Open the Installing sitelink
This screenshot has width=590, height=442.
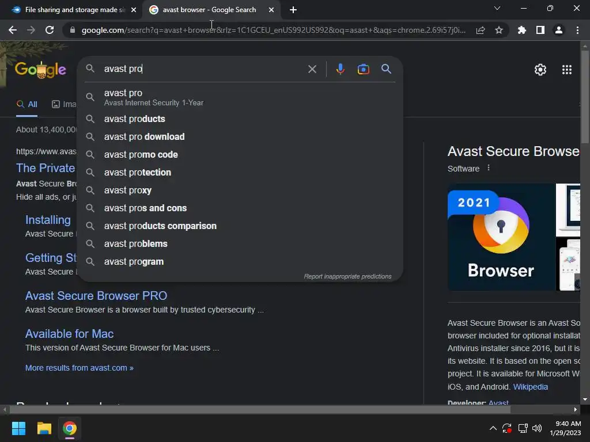48,220
